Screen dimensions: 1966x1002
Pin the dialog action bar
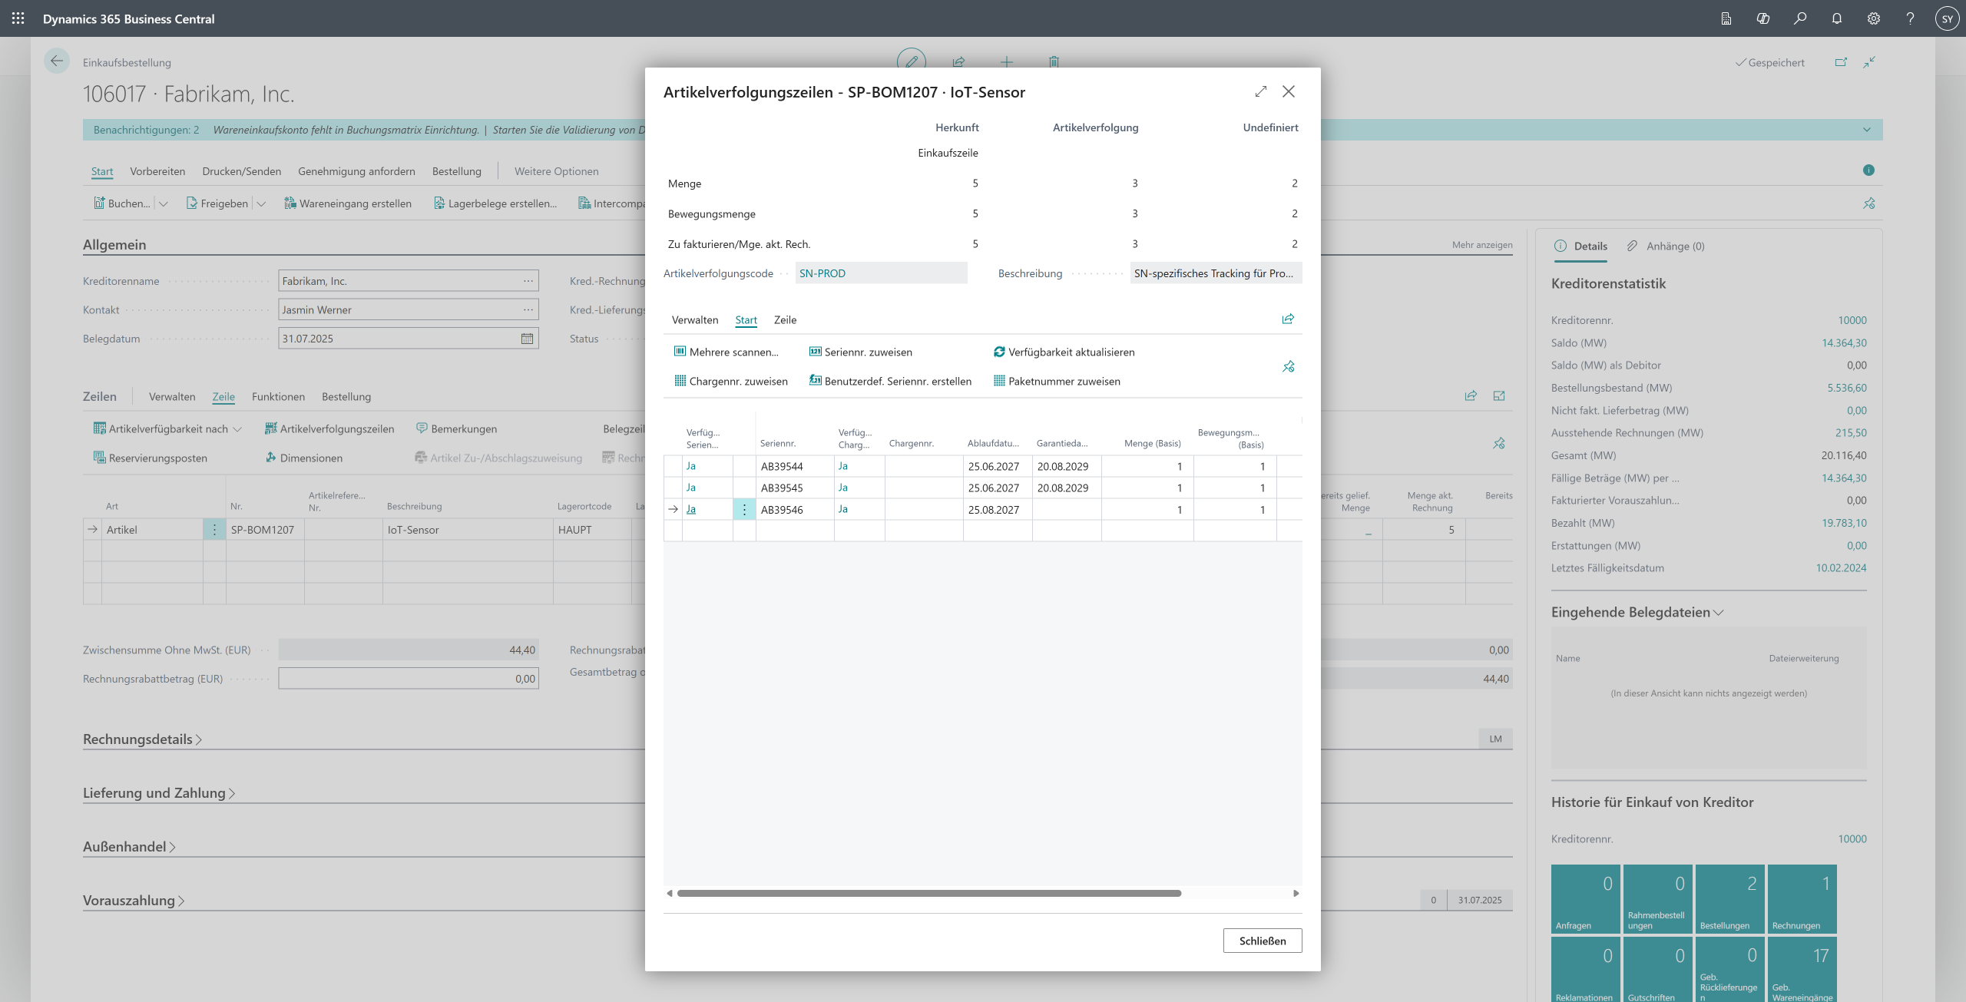tap(1289, 367)
